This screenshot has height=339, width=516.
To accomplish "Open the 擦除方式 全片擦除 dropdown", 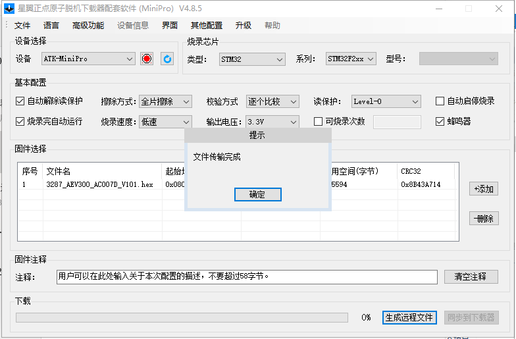I will 165,101.
